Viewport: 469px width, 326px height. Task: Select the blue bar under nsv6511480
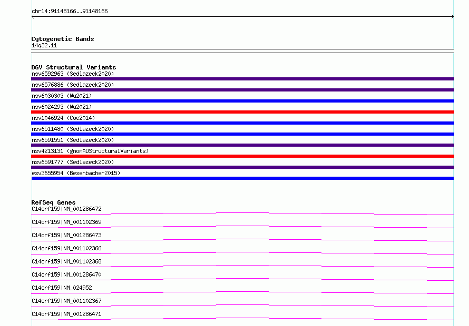coord(242,134)
